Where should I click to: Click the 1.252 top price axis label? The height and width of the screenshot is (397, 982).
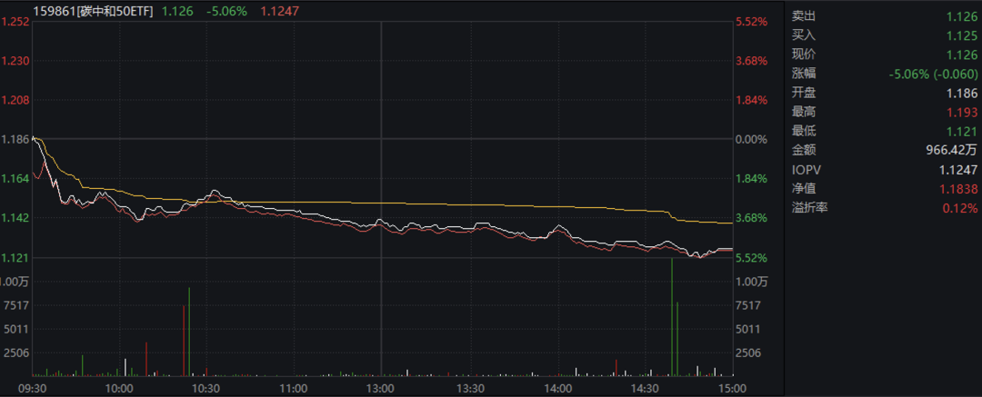point(15,22)
